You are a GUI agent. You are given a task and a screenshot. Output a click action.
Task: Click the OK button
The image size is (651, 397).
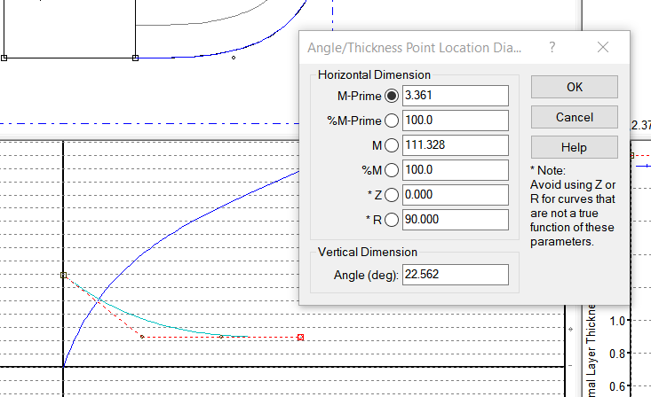[x=574, y=87]
